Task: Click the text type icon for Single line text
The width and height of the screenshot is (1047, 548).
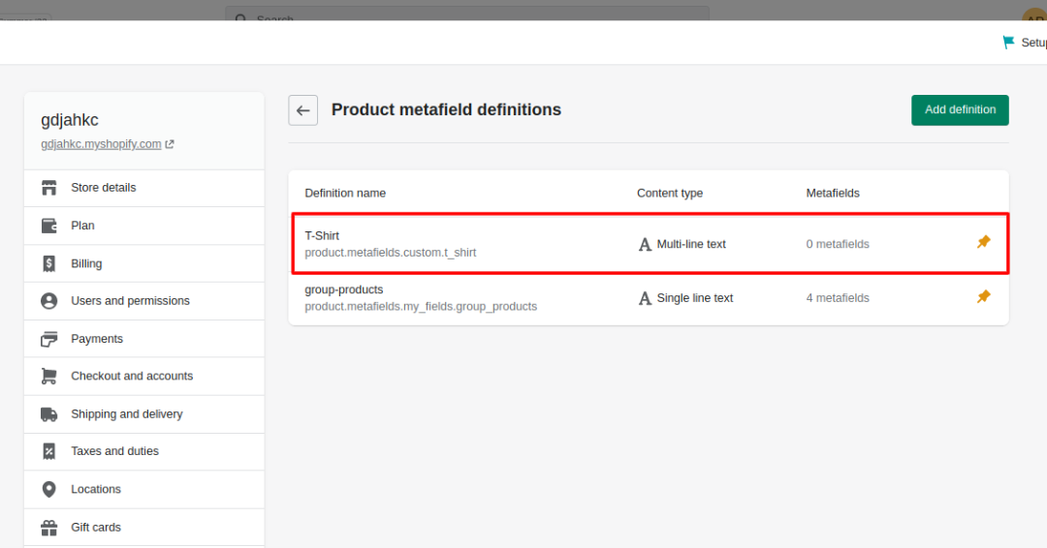Action: 645,298
